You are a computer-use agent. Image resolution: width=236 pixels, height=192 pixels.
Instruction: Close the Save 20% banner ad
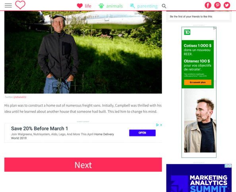click(x=161, y=125)
